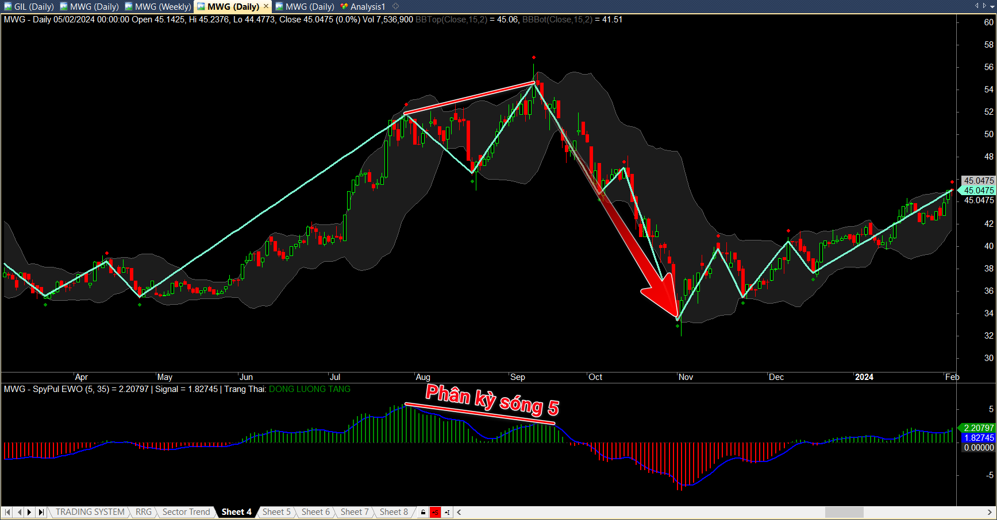The height and width of the screenshot is (520, 997).
Task: Open the document tabs list dropdown
Action: click(992, 6)
